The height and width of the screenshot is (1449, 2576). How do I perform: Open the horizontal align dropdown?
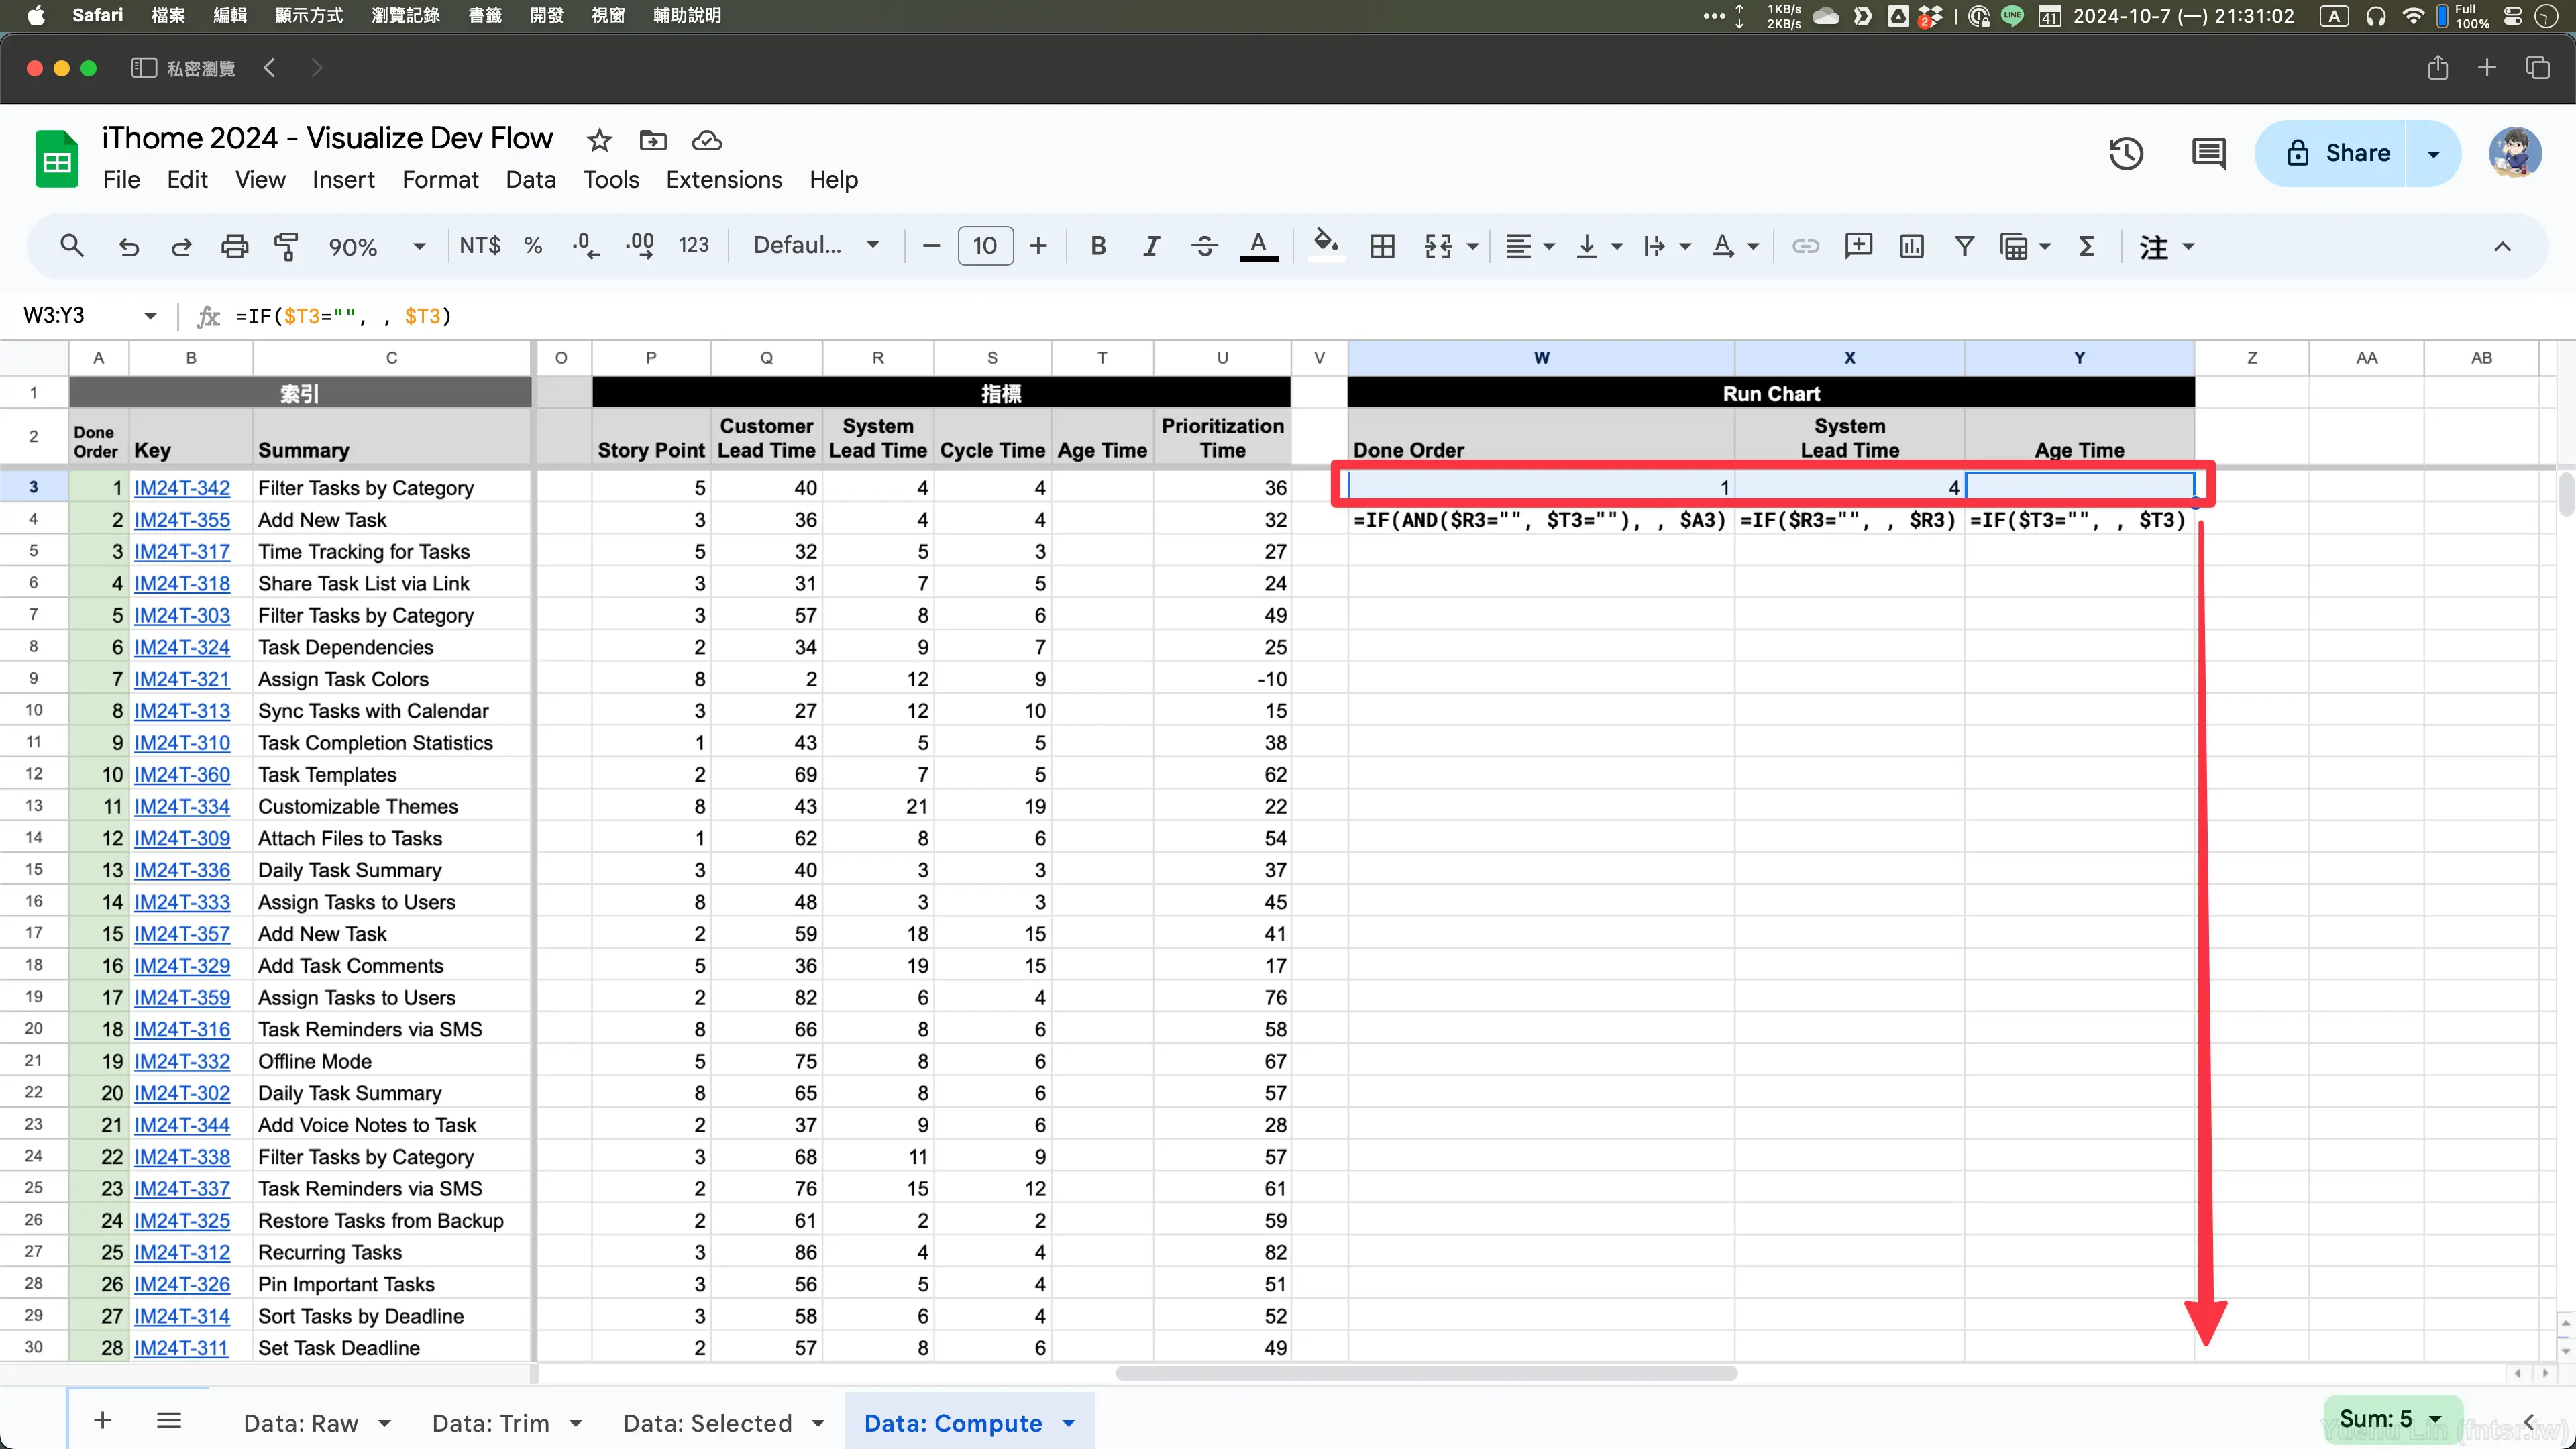1529,246
